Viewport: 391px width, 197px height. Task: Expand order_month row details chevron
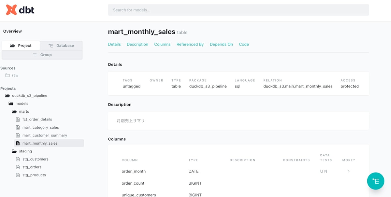point(349,171)
